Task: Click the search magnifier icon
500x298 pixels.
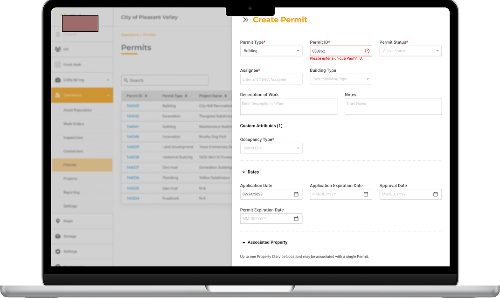Action: coord(126,80)
